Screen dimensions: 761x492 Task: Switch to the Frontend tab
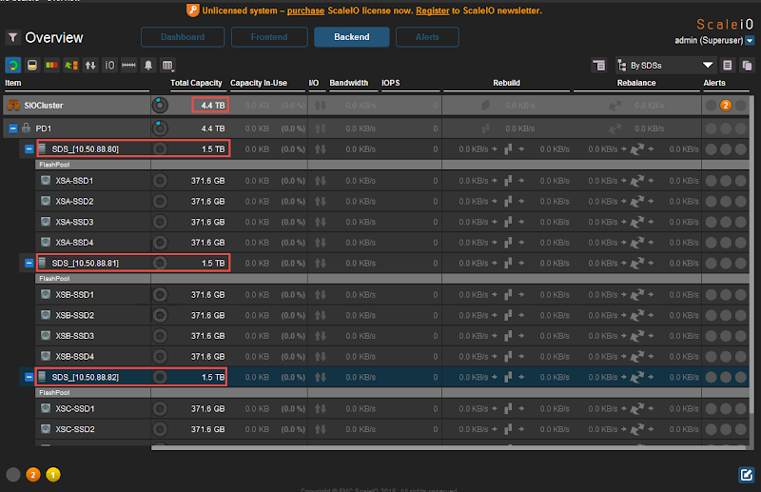tap(269, 37)
